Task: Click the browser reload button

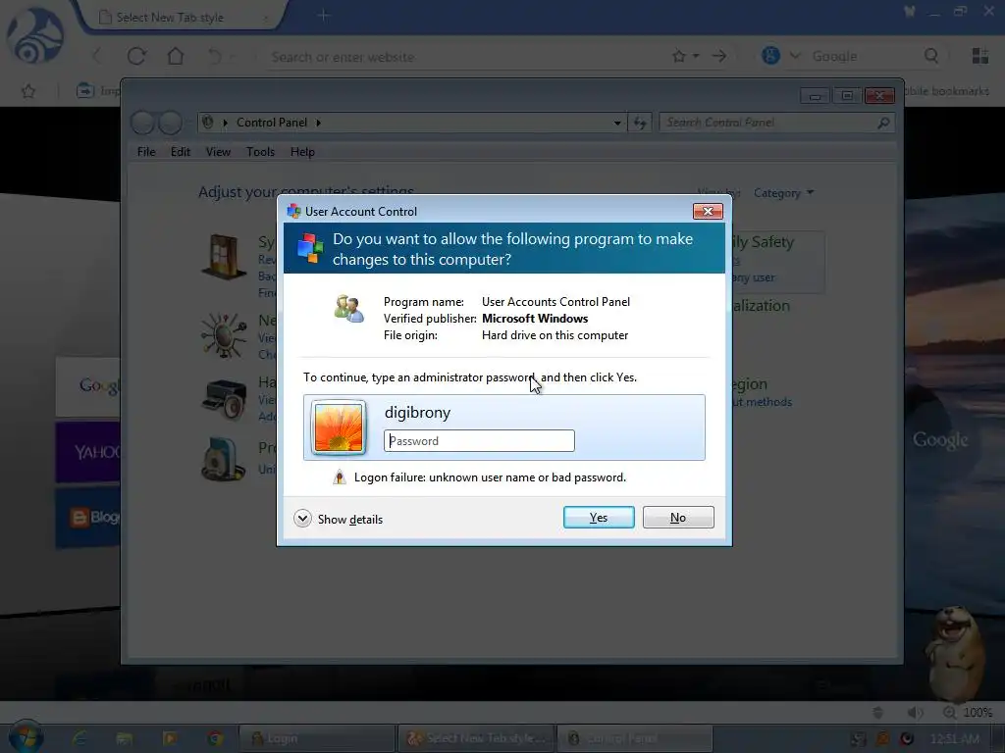Action: [136, 56]
